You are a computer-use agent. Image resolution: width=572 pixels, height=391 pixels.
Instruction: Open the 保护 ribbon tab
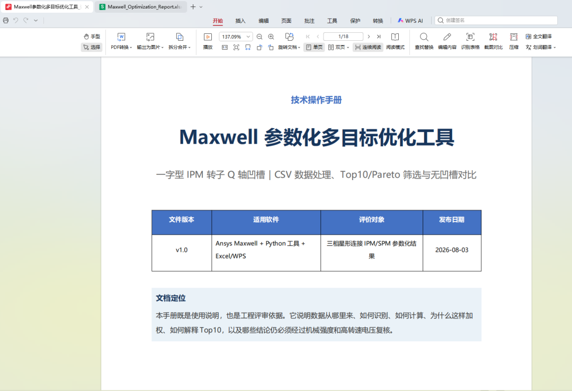[355, 21]
